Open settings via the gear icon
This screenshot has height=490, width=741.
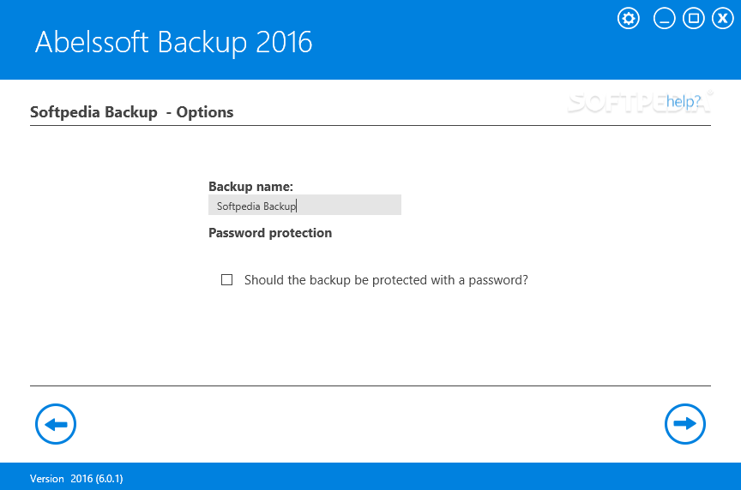[x=629, y=19]
